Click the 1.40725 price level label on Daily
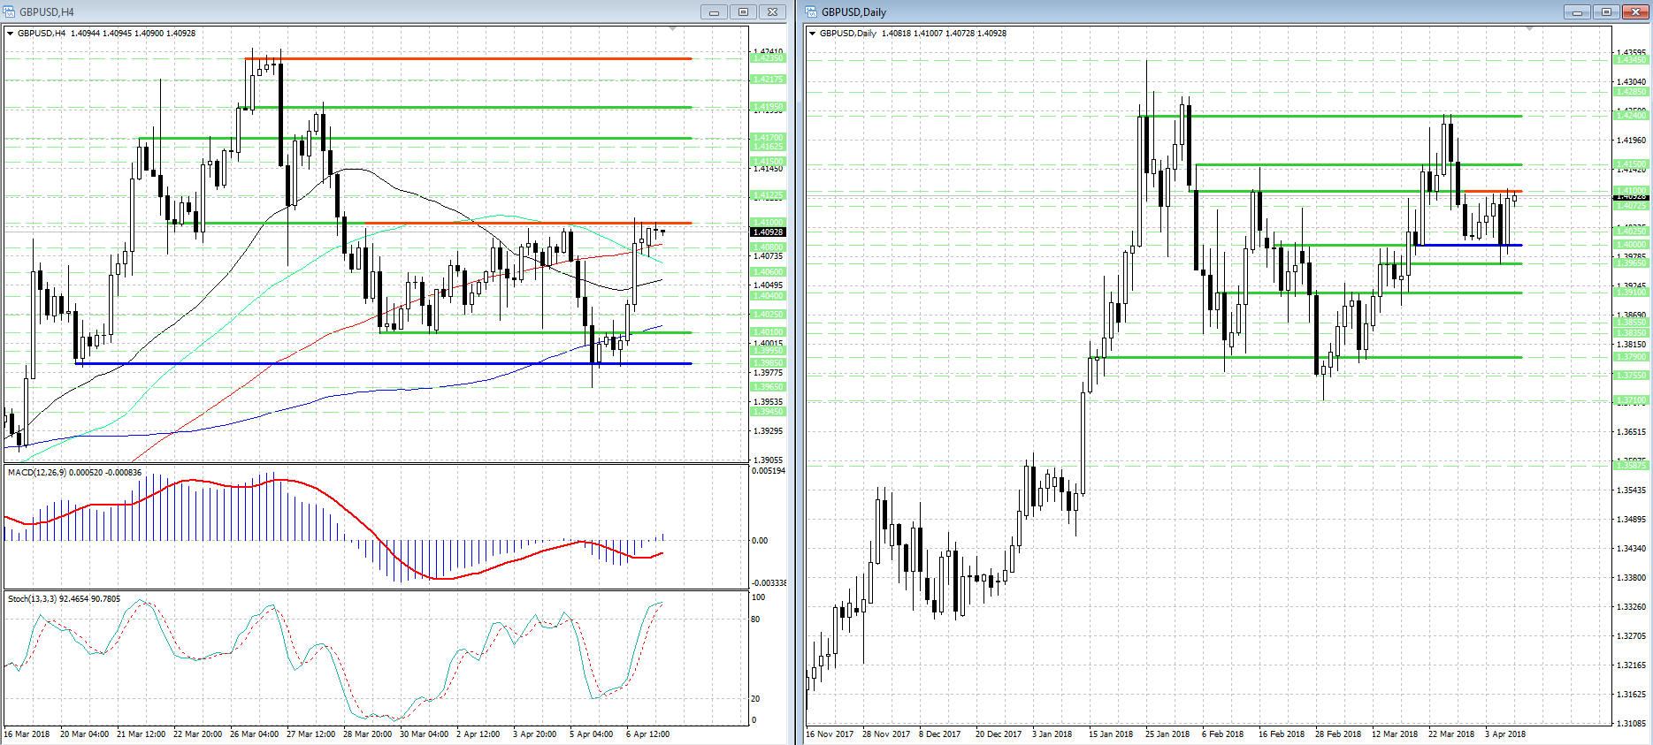This screenshot has height=745, width=1653. pyautogui.click(x=1631, y=206)
